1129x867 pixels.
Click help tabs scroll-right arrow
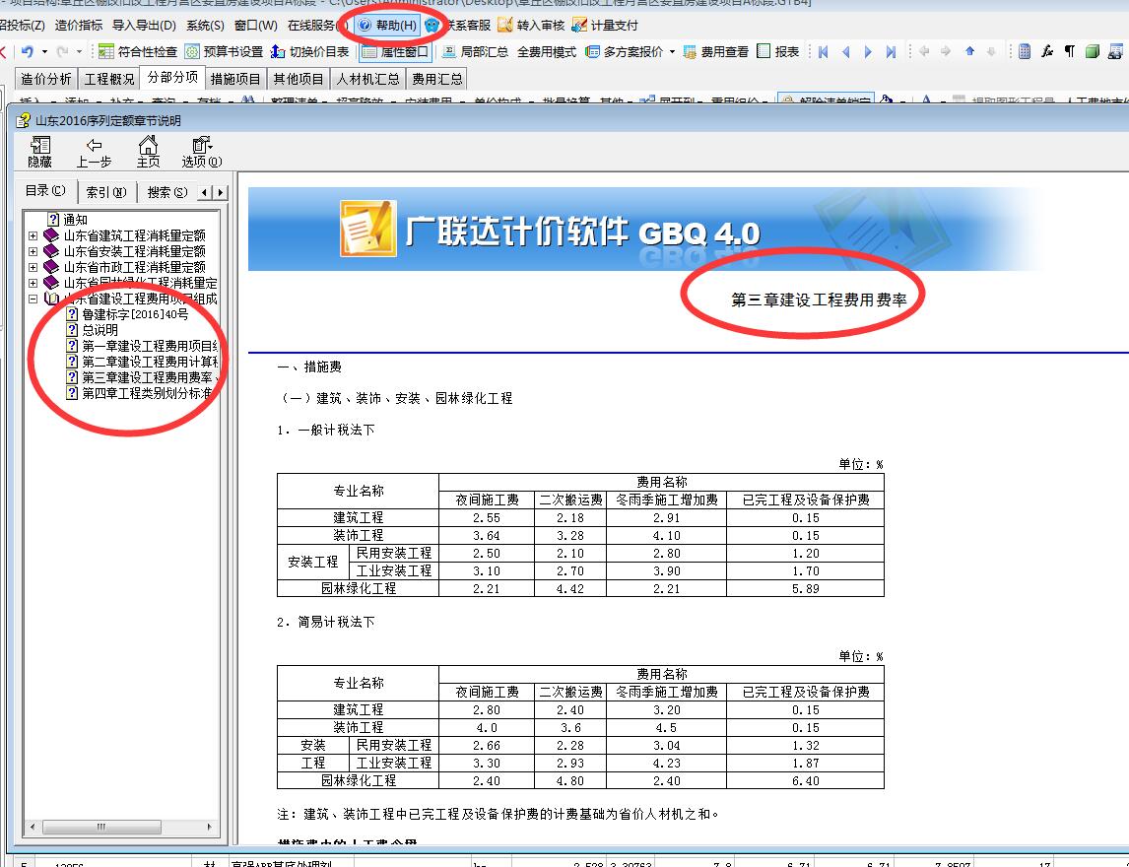click(221, 192)
